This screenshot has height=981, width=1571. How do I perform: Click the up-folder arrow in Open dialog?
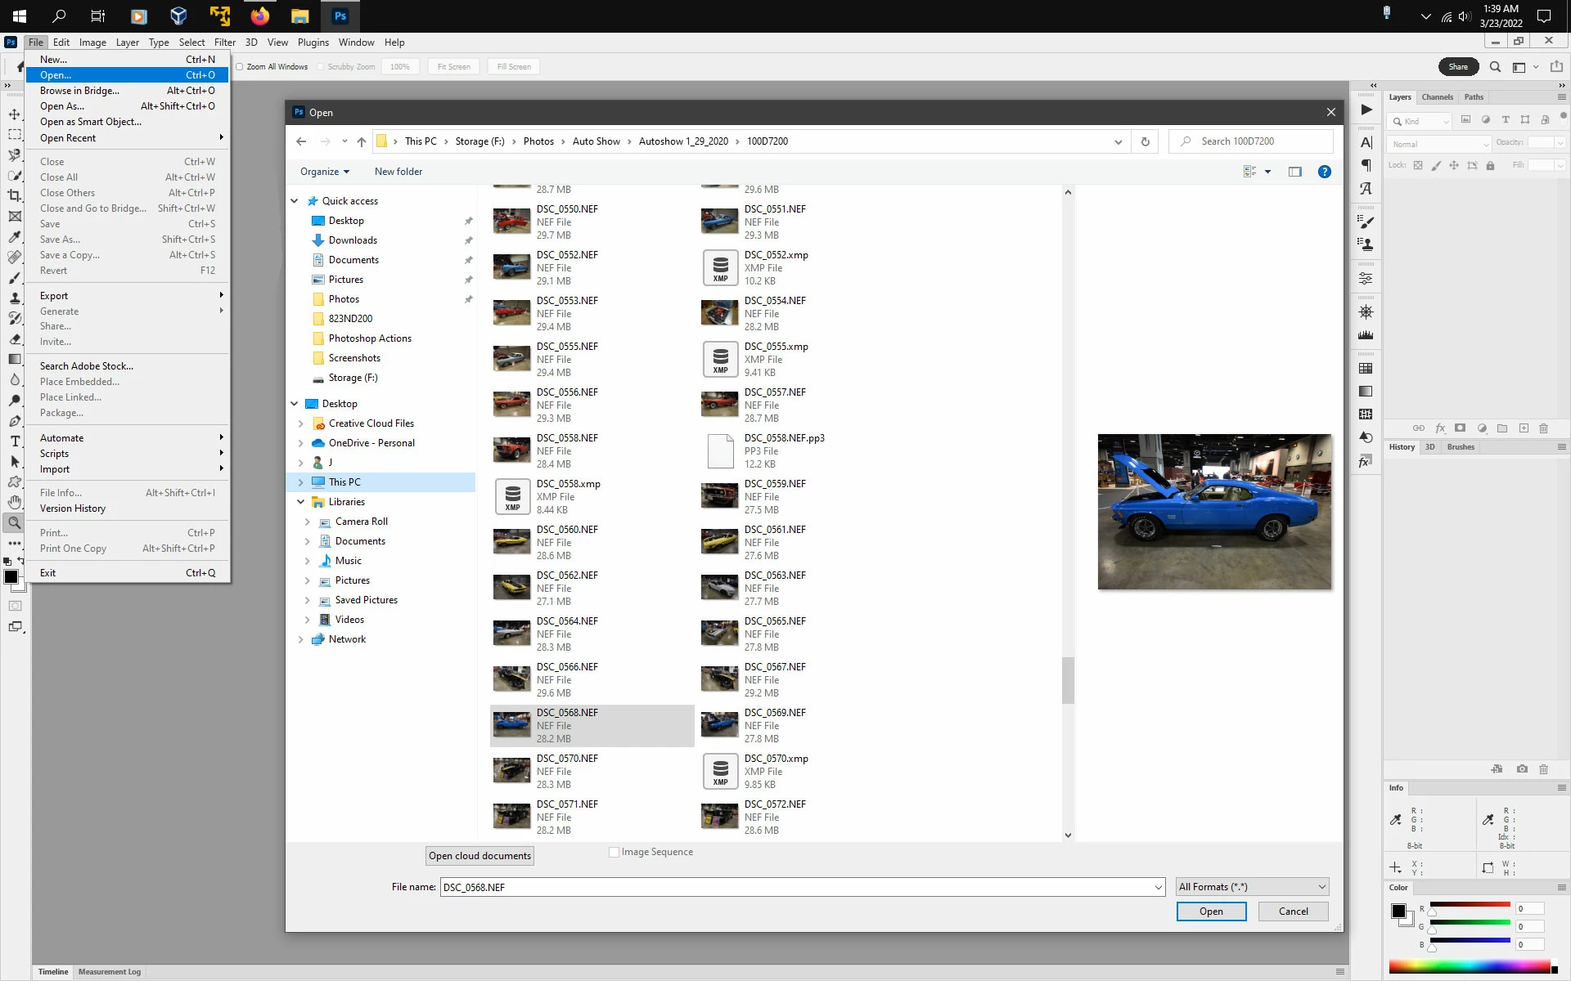(361, 141)
